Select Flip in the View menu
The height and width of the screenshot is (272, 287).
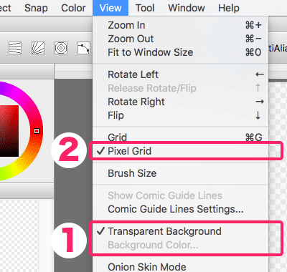(181, 115)
